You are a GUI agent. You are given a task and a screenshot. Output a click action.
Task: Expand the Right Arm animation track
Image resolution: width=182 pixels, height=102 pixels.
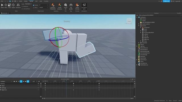pos(1,90)
